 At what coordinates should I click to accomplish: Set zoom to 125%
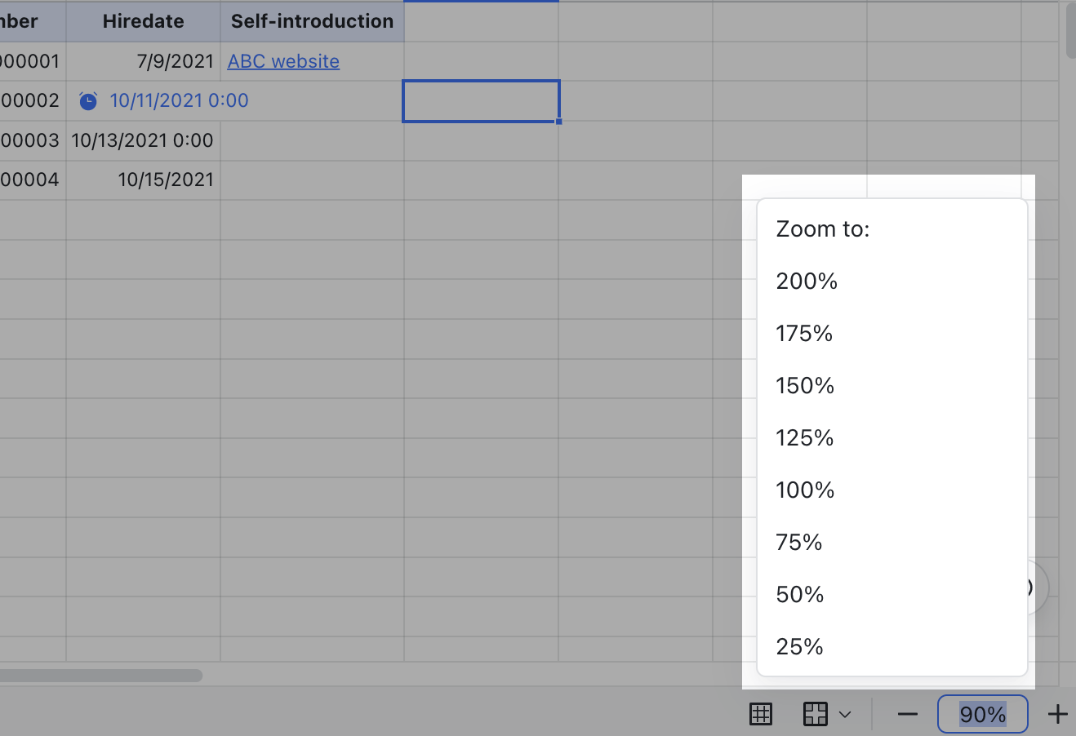pyautogui.click(x=805, y=438)
